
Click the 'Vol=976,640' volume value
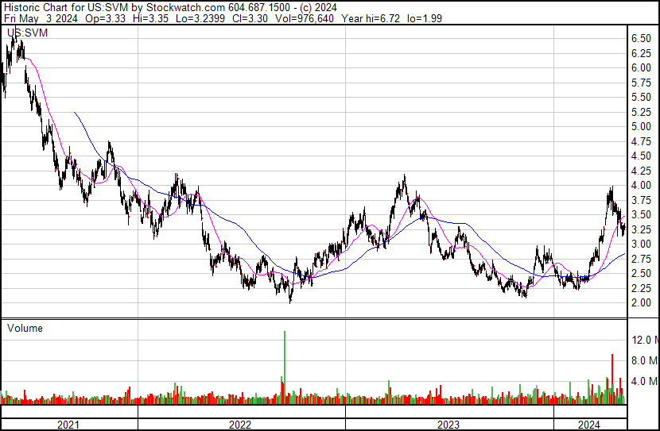tap(305, 18)
